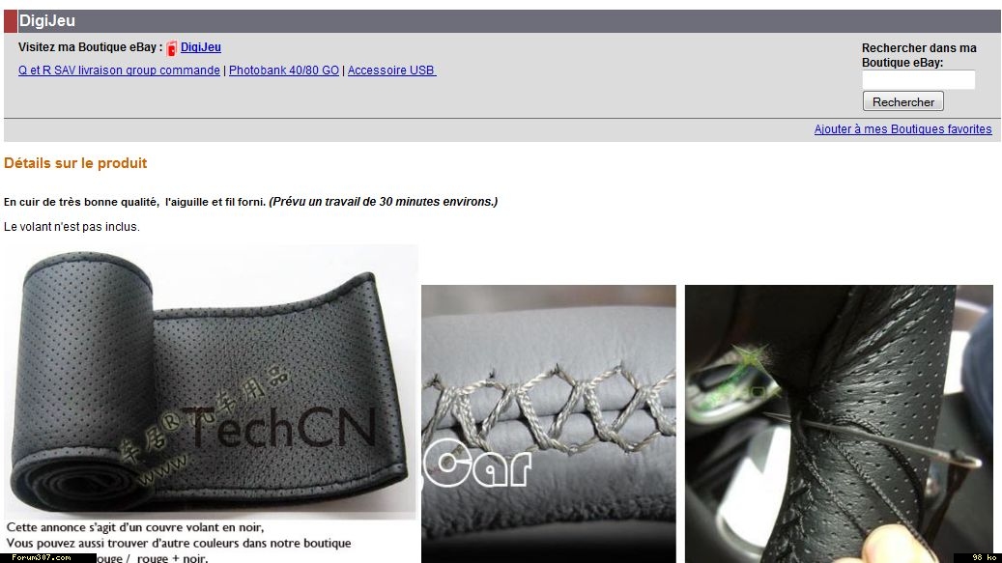Screen dimensions: 1002x563
Task: Go to the Photobank 40/80 GO category
Action: [x=284, y=70]
